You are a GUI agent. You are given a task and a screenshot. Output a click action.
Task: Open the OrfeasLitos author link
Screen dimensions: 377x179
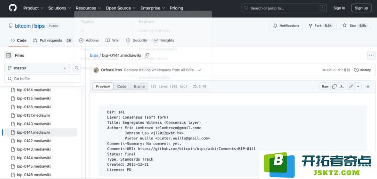pos(112,70)
